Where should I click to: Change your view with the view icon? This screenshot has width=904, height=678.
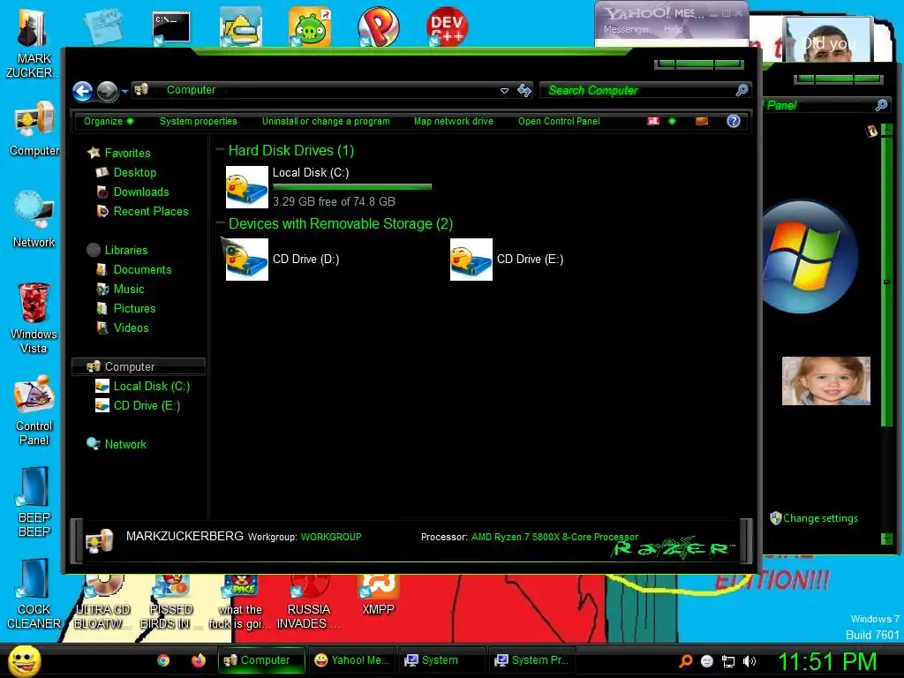(653, 121)
